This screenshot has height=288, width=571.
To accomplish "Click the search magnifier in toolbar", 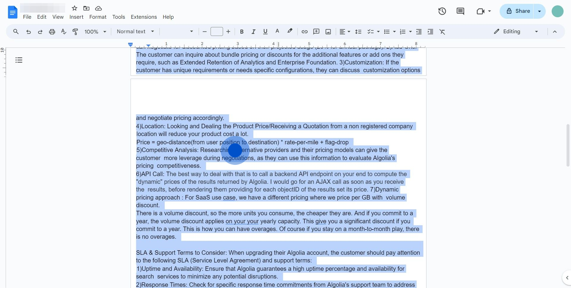I will coord(16,31).
